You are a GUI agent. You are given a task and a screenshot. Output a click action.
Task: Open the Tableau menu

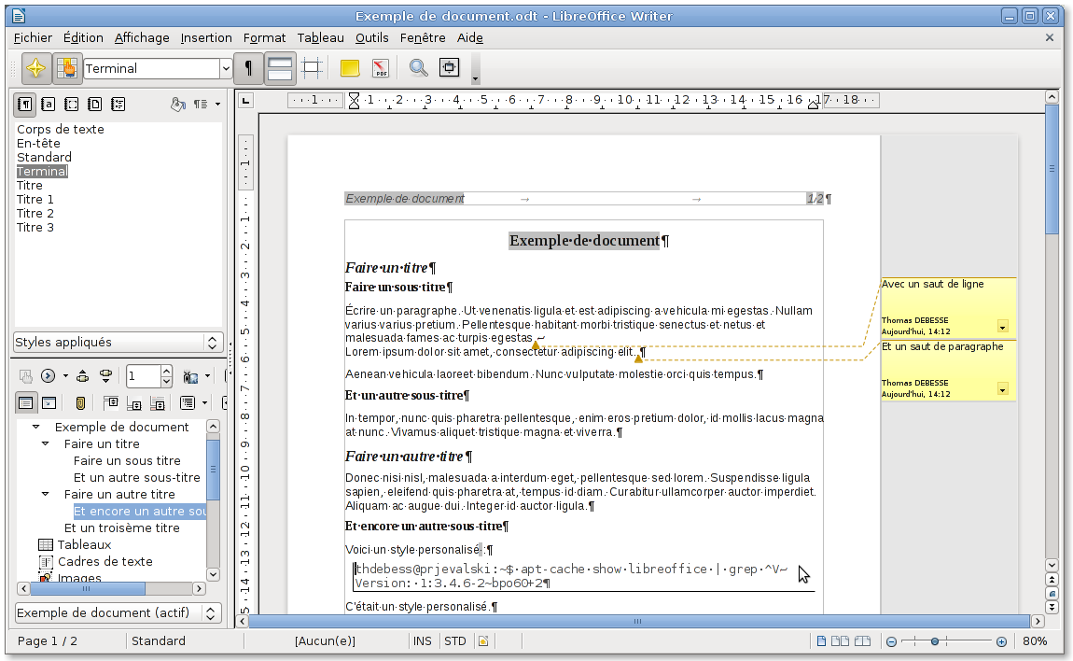[320, 37]
